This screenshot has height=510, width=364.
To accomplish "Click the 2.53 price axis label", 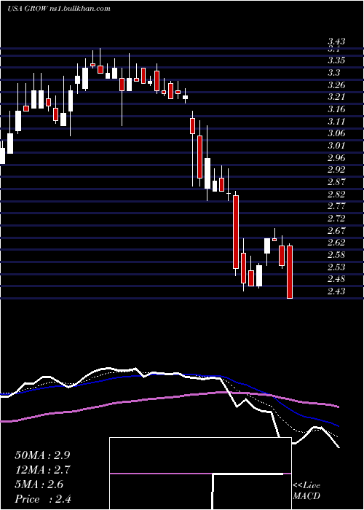I will (336, 267).
